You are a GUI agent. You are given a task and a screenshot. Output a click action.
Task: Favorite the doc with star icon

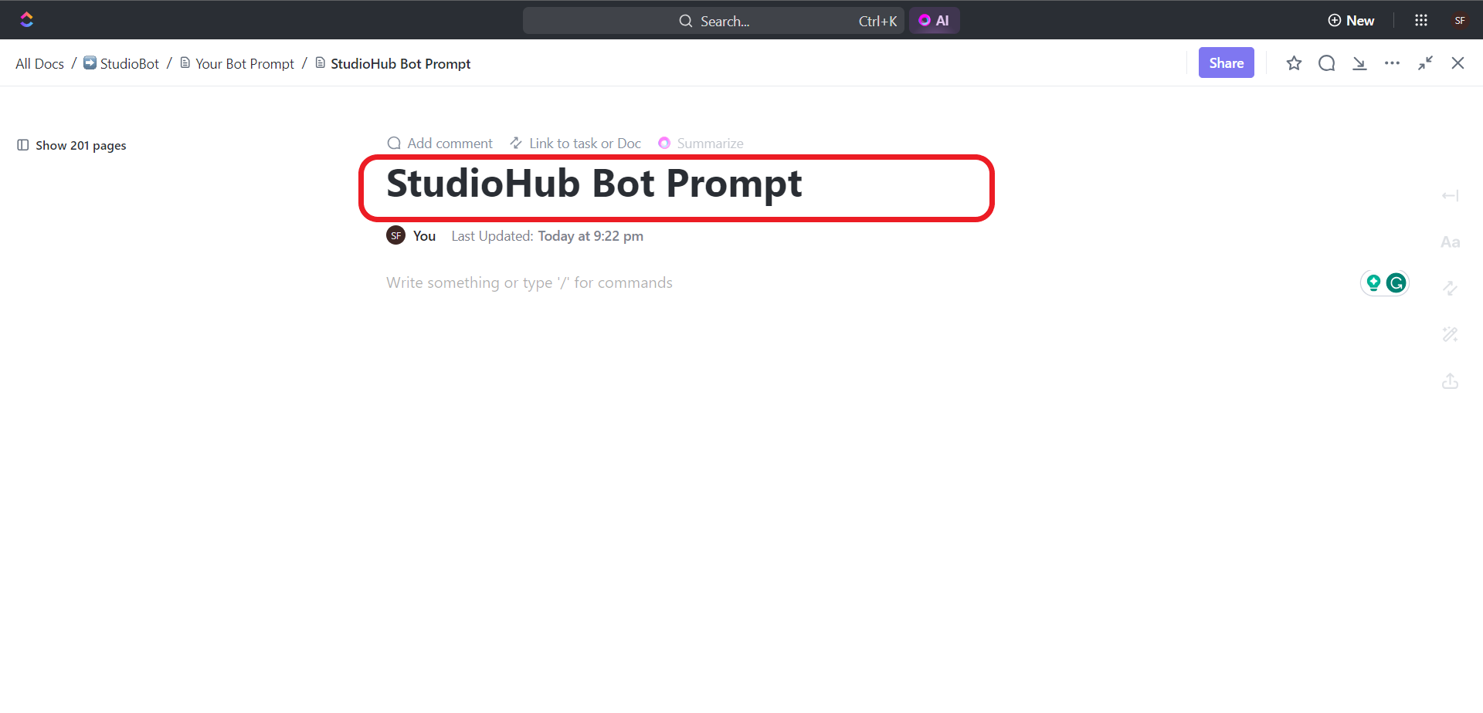[1294, 63]
